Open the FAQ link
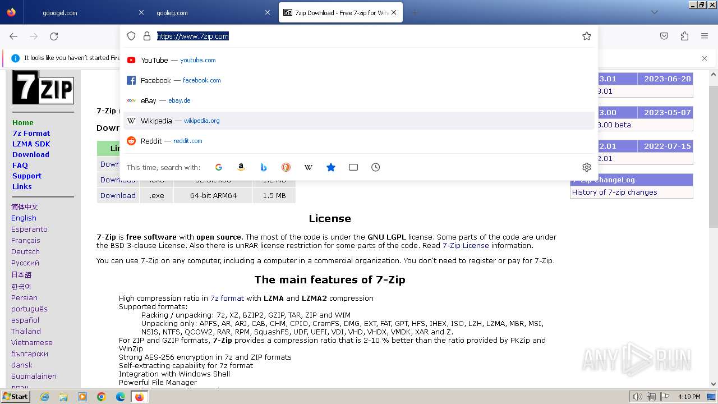 pos(20,165)
